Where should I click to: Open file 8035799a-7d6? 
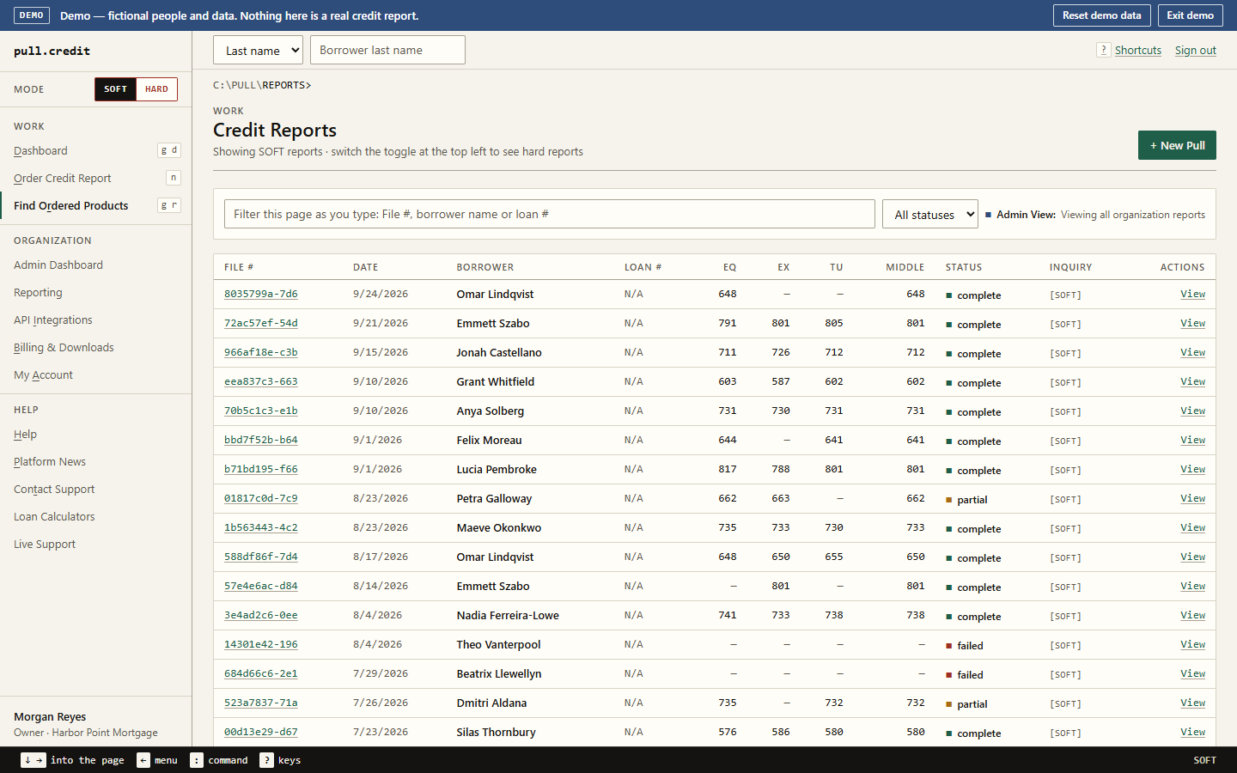261,294
